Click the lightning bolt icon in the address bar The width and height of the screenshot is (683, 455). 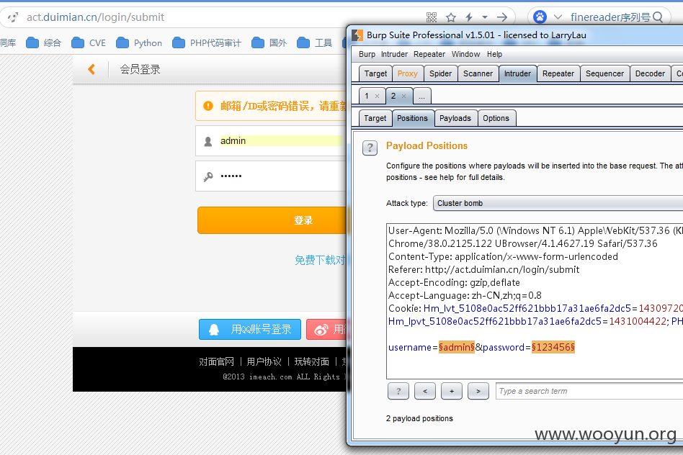coord(469,17)
